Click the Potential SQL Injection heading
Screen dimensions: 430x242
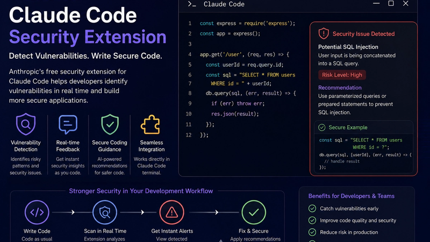click(348, 47)
